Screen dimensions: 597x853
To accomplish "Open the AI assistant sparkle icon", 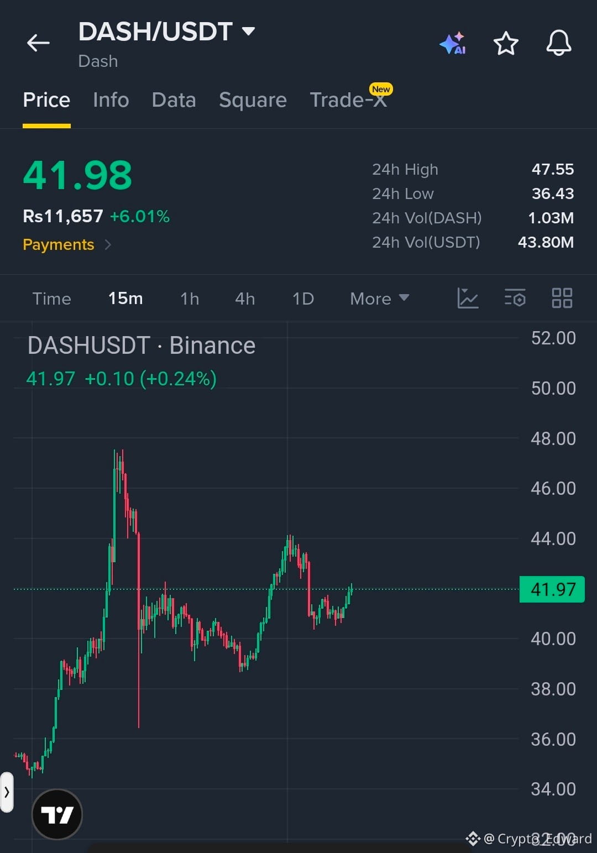I will click(x=453, y=43).
